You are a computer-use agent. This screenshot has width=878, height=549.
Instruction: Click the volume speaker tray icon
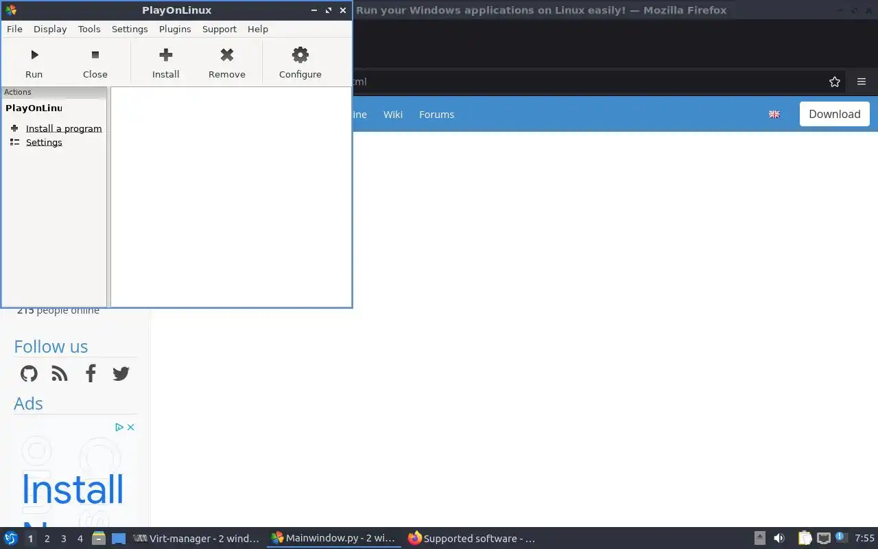(779, 539)
